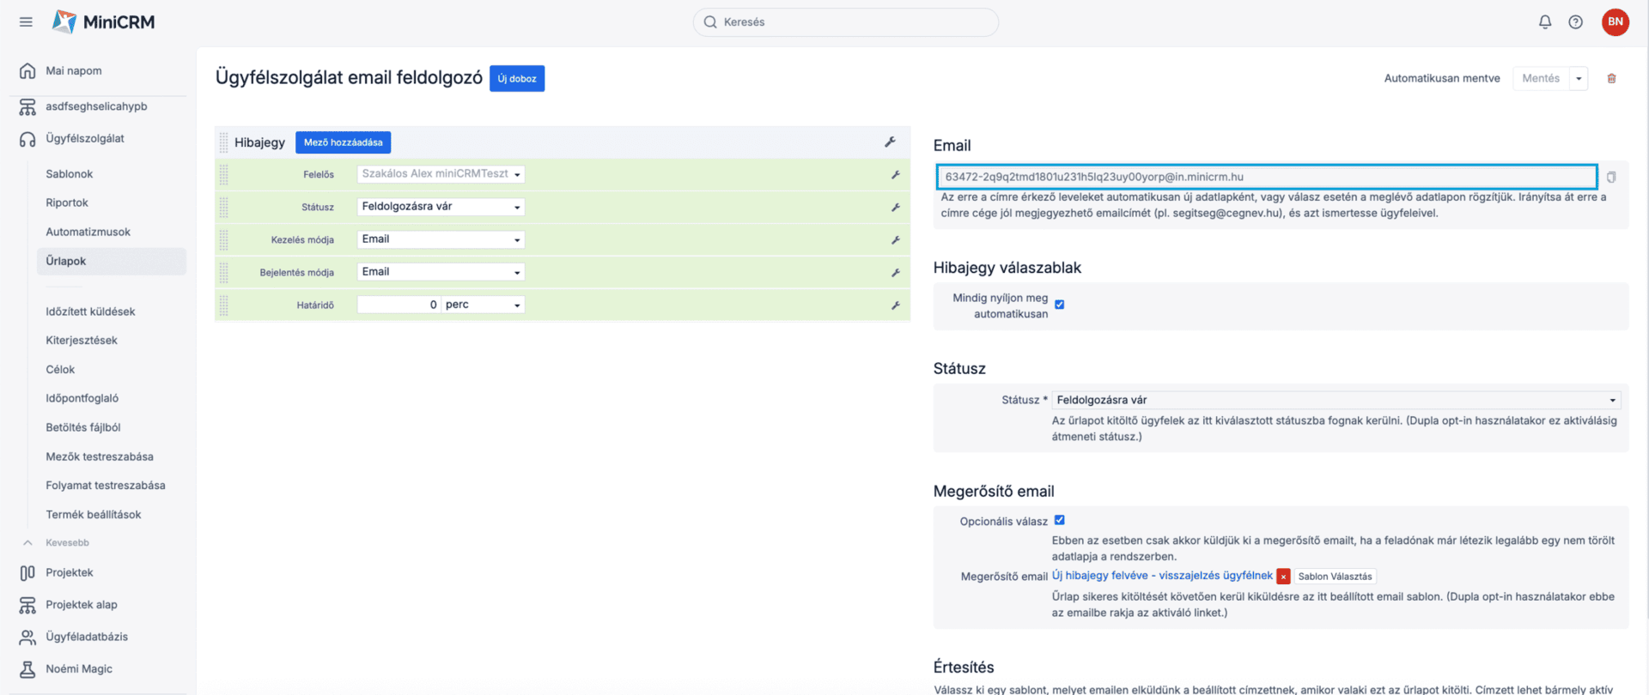Click the notification bell icon
1649x695 pixels.
pos(1544,22)
